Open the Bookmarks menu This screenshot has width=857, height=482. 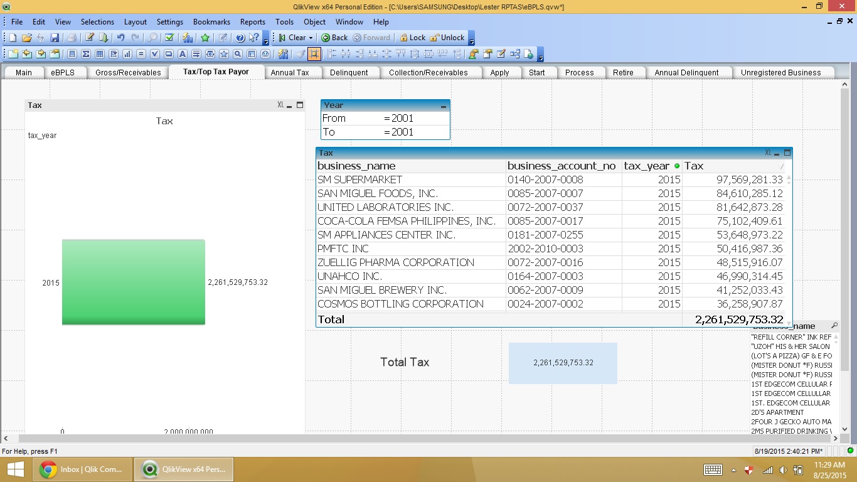coord(211,21)
